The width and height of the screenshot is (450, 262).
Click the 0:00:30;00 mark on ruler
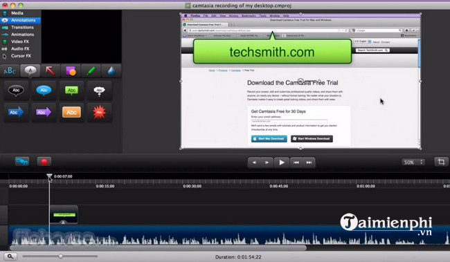pos(192,186)
